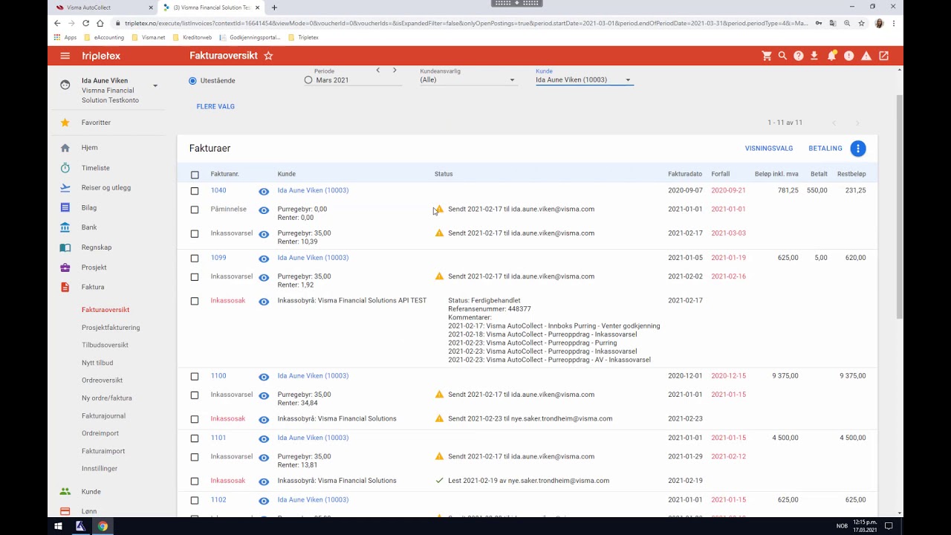Select the Utestående radio button
Screen dimensions: 951x535
[x=192, y=80]
